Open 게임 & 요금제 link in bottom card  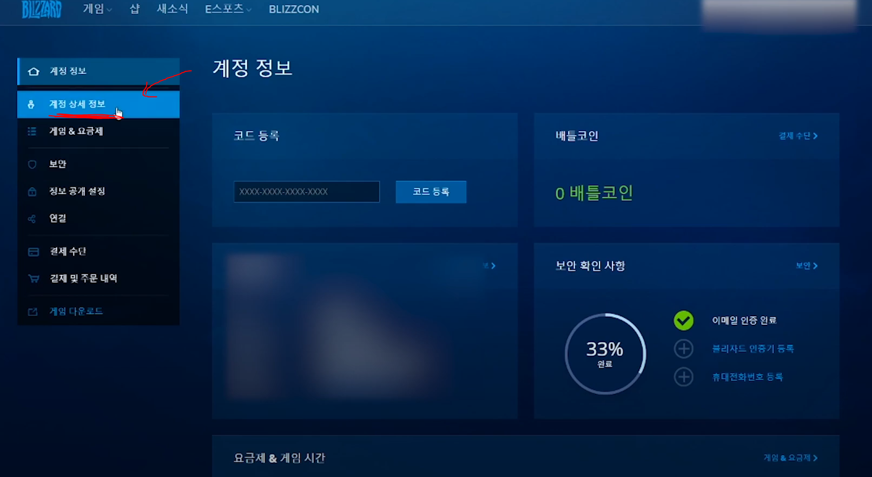coord(790,458)
